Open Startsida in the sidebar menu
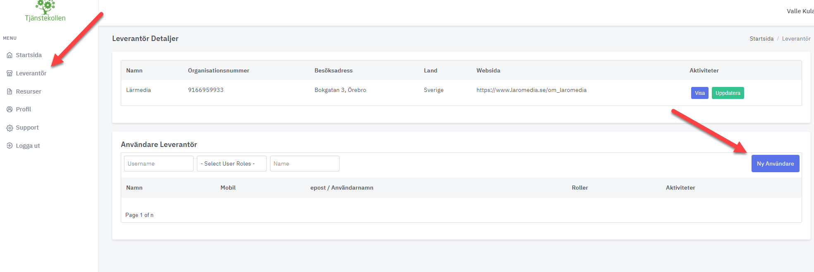The image size is (814, 272). click(x=29, y=55)
